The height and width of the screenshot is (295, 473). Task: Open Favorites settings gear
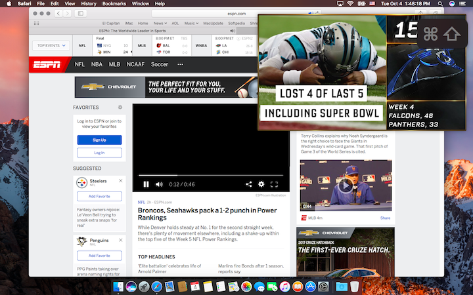[120, 107]
